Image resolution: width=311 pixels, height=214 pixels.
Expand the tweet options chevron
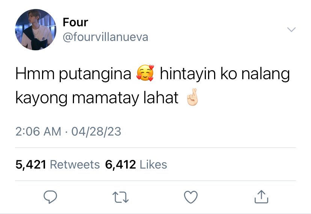coord(291,30)
